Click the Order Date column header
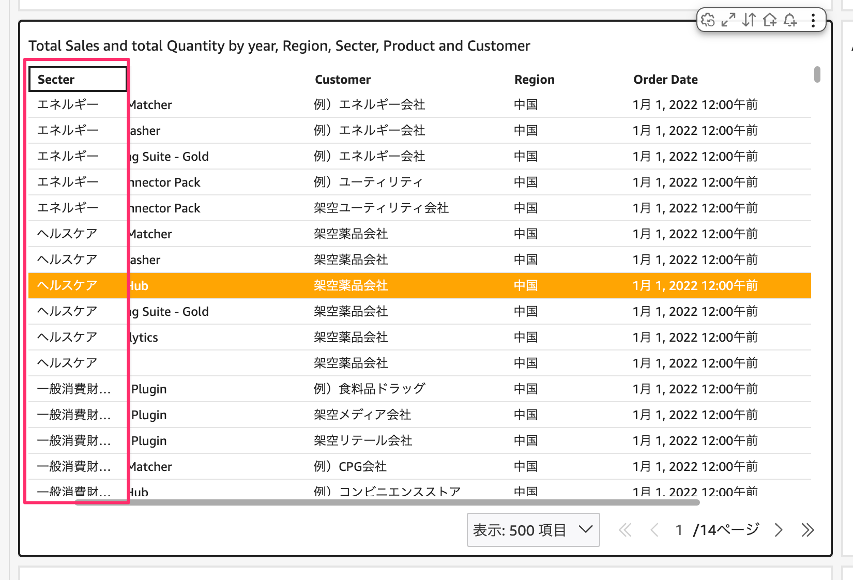The height and width of the screenshot is (580, 853). point(665,80)
